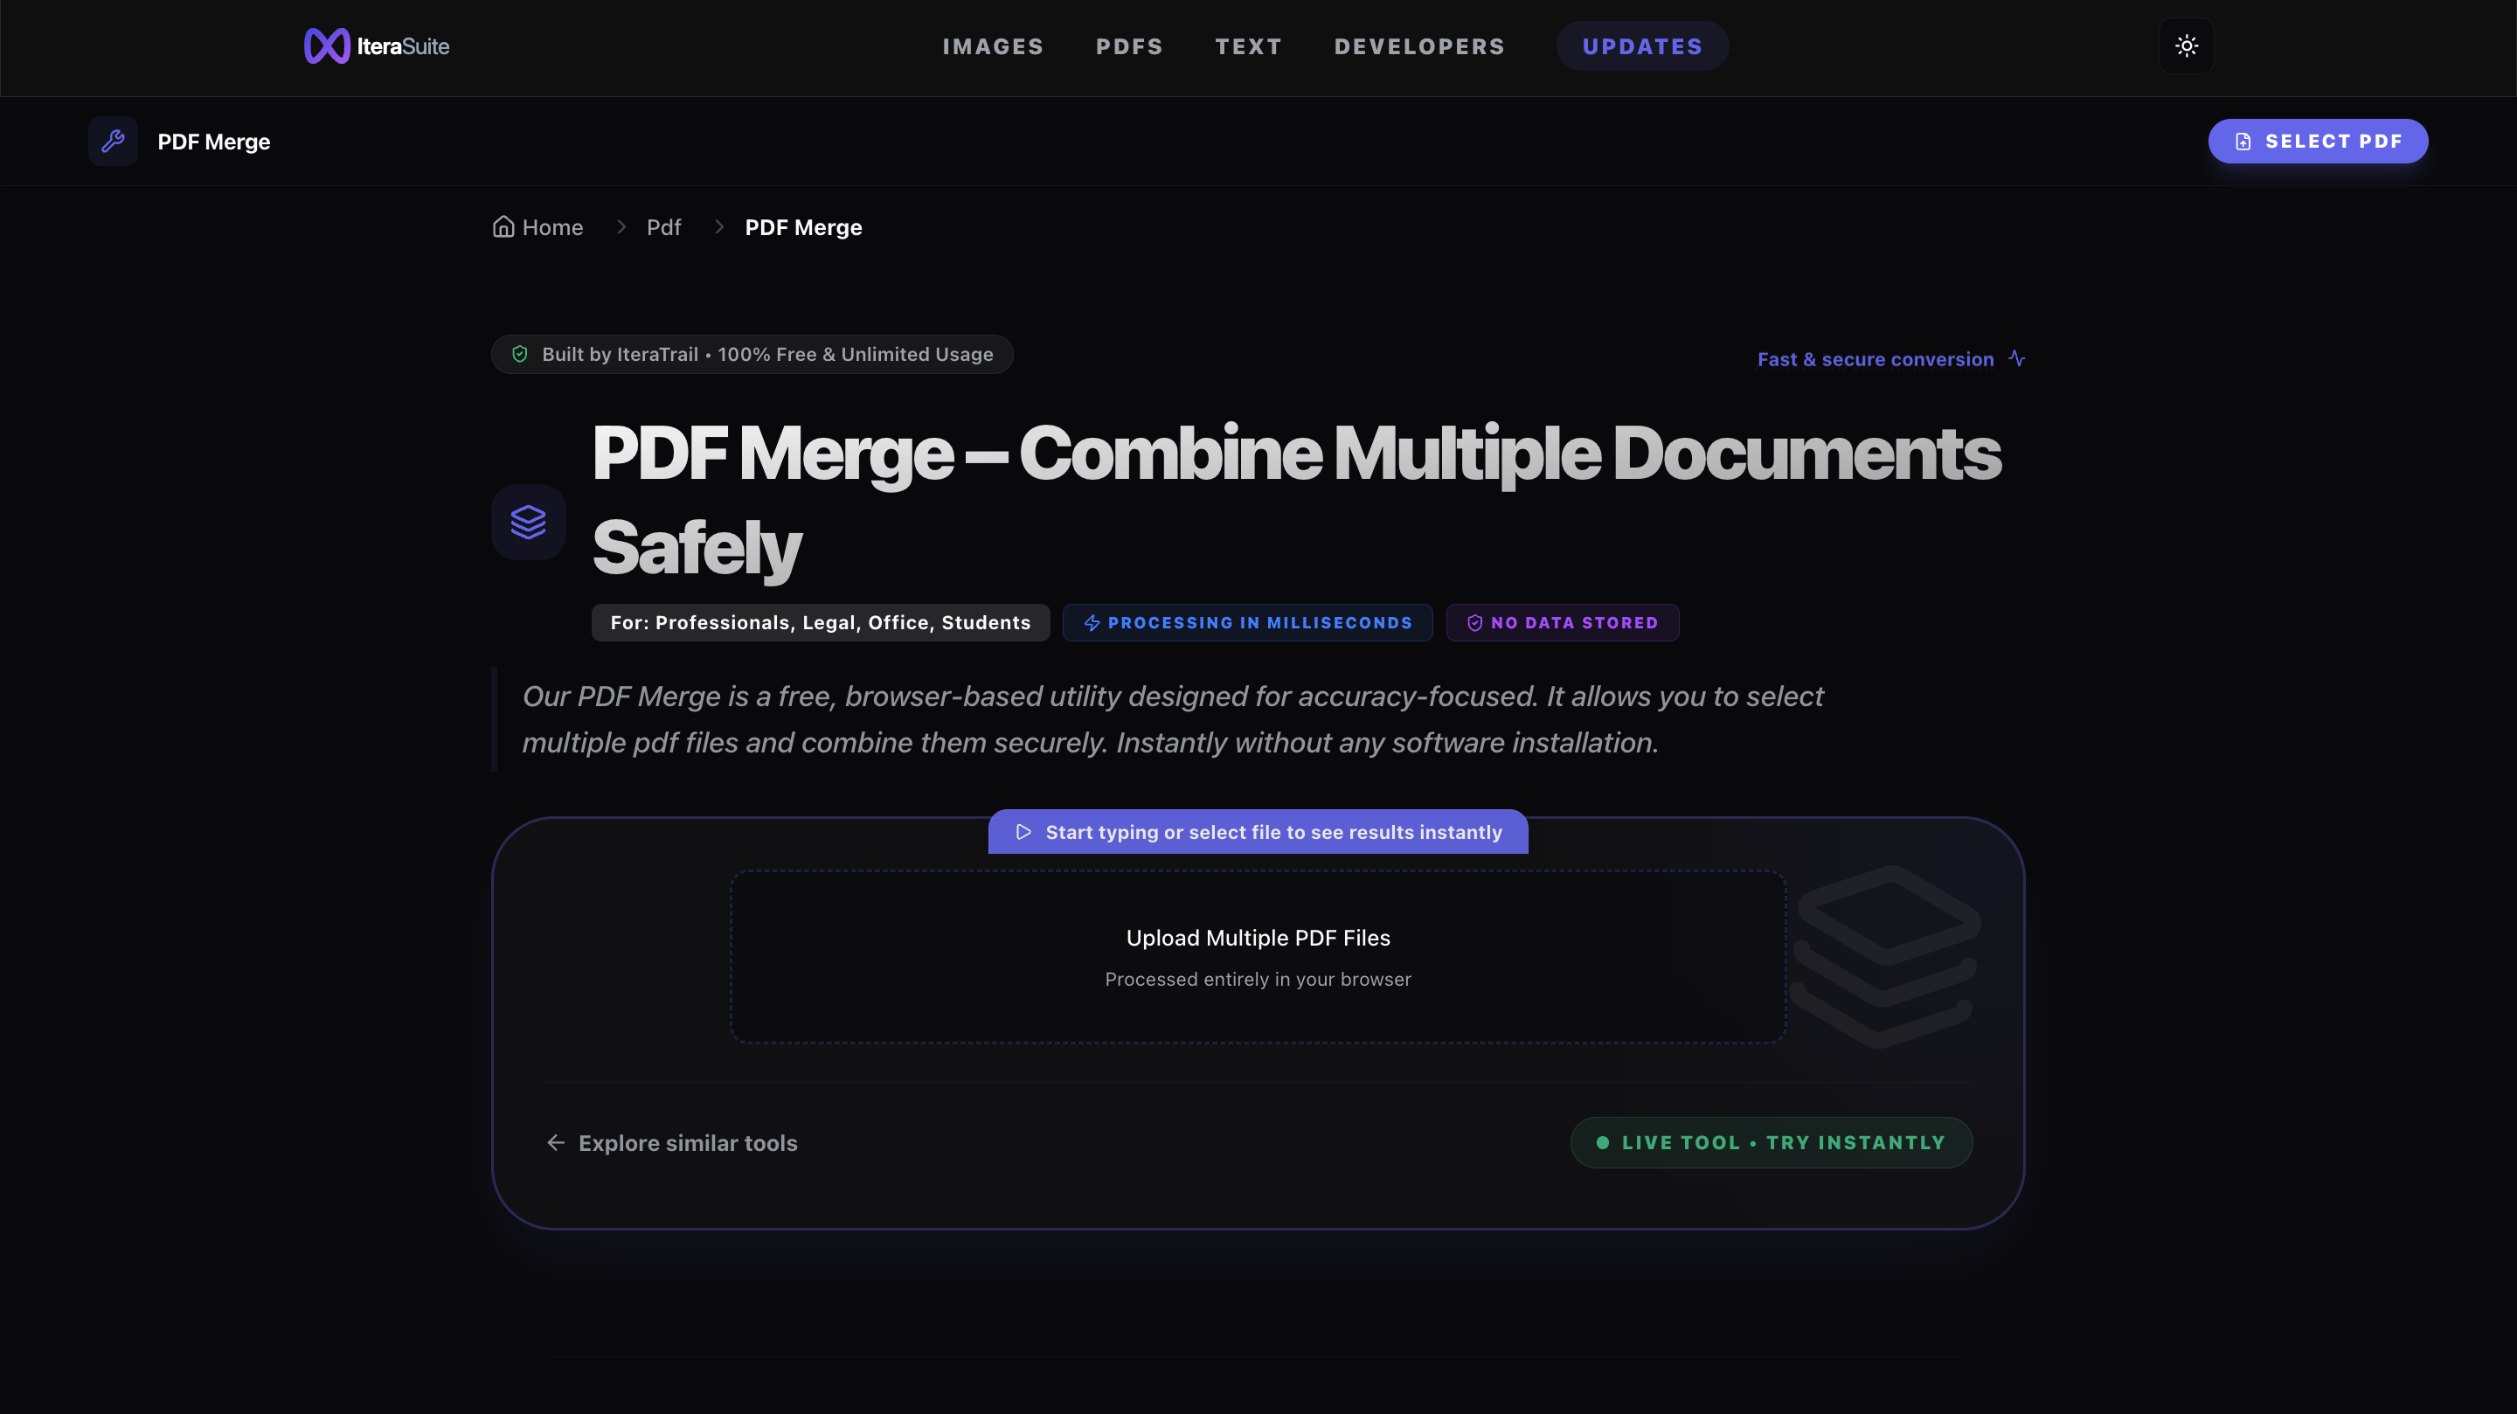Screen dimensions: 2517x1414
Task: Go to the Updates page
Action: [x=1641, y=46]
